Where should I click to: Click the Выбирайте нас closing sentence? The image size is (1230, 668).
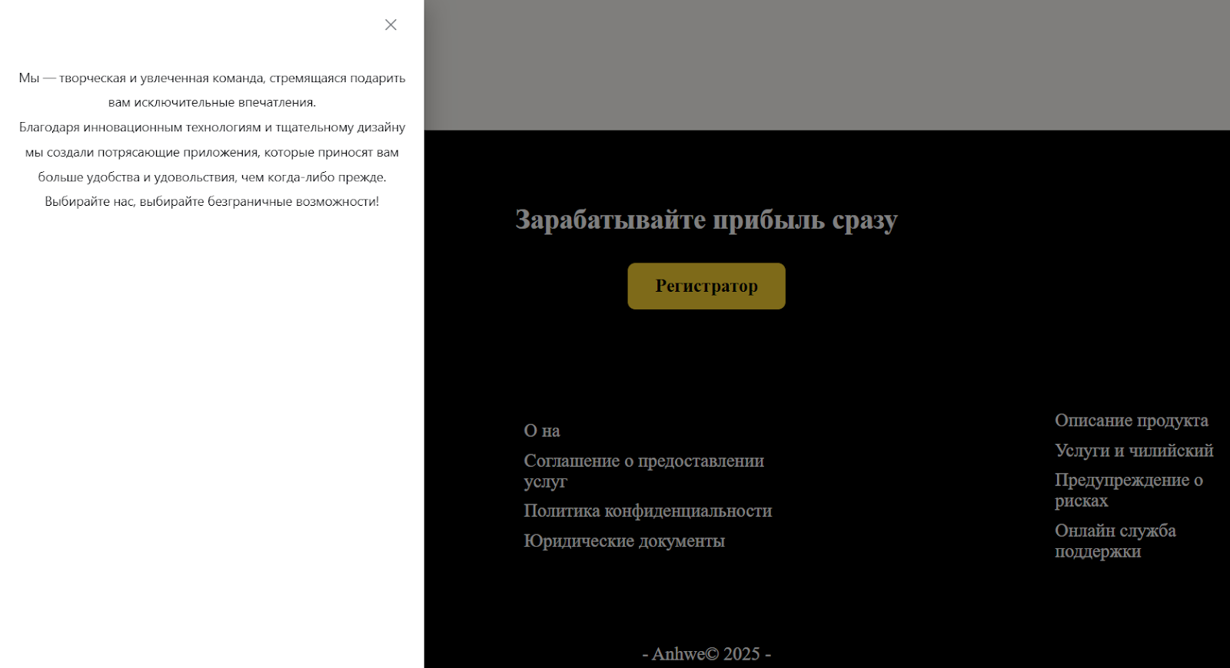[x=212, y=201]
